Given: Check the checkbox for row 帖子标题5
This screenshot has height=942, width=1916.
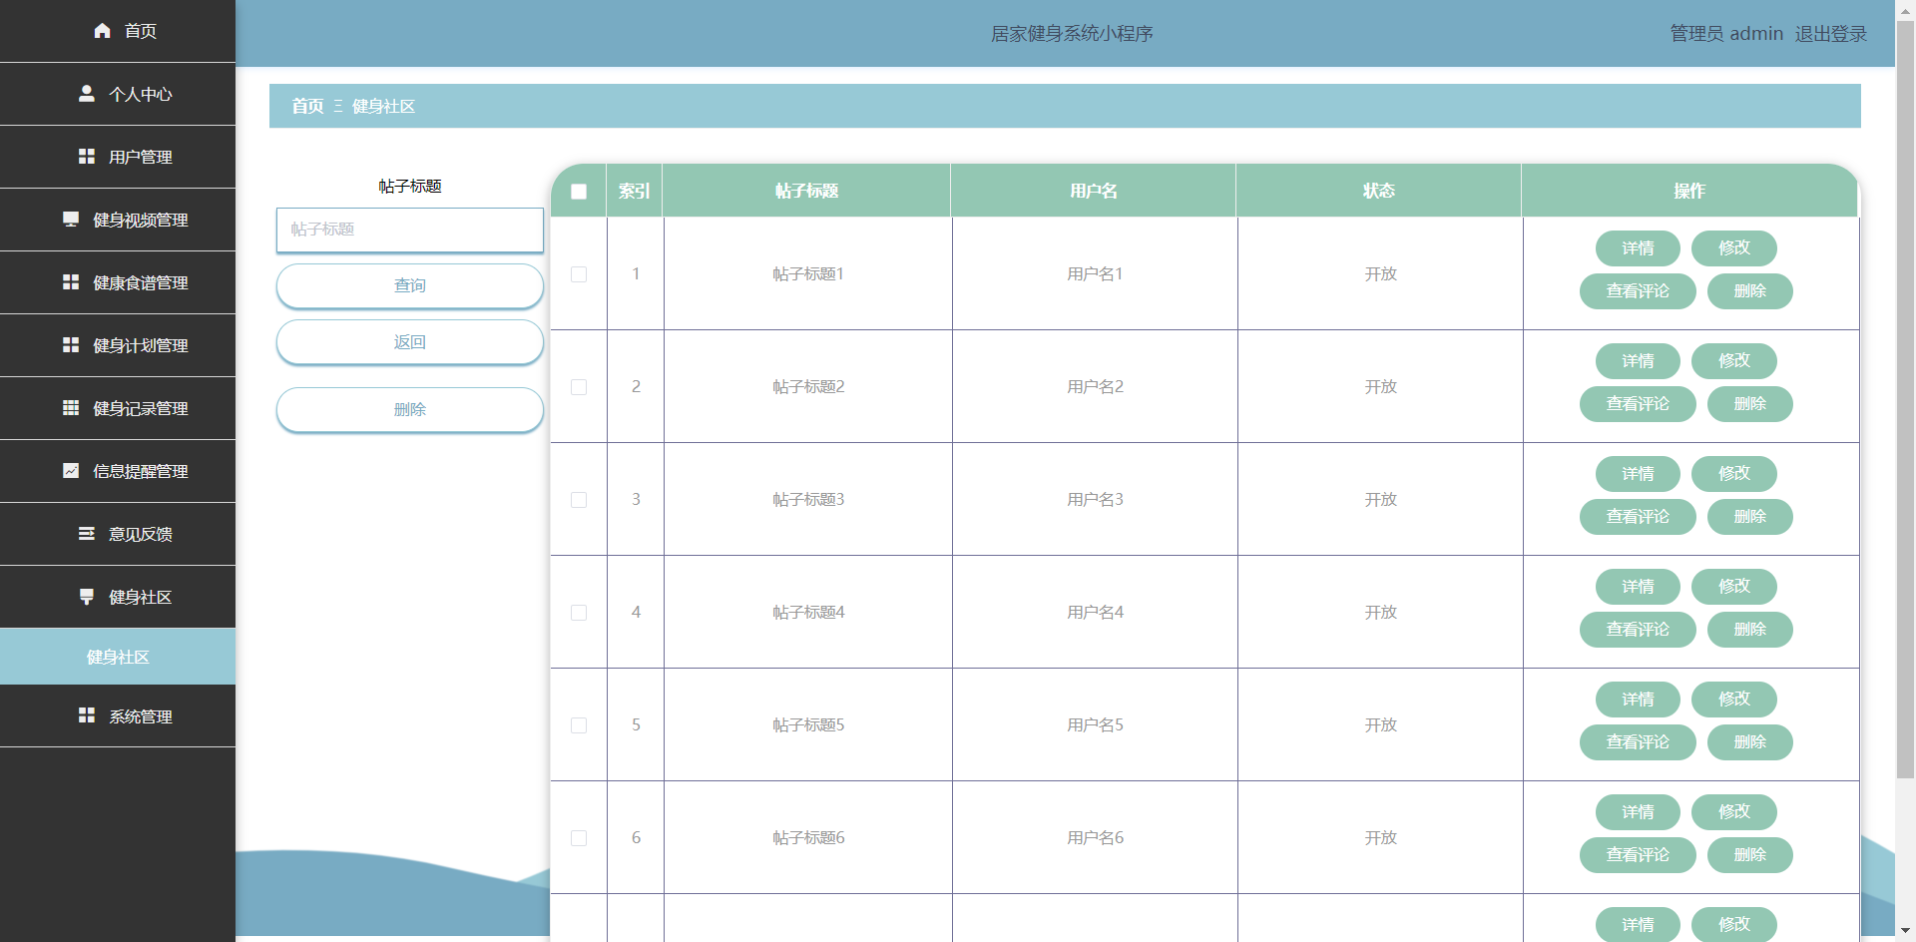Looking at the screenshot, I should tap(579, 725).
